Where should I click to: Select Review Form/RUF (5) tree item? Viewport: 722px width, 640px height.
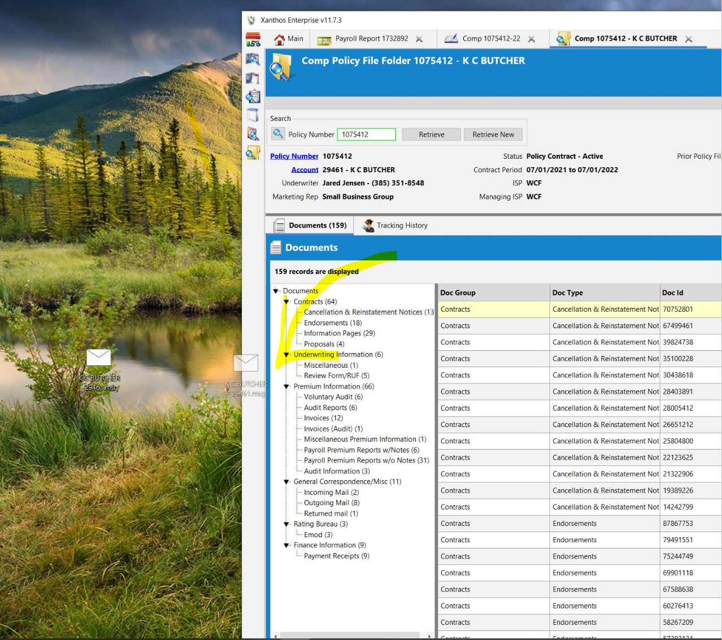(x=337, y=376)
